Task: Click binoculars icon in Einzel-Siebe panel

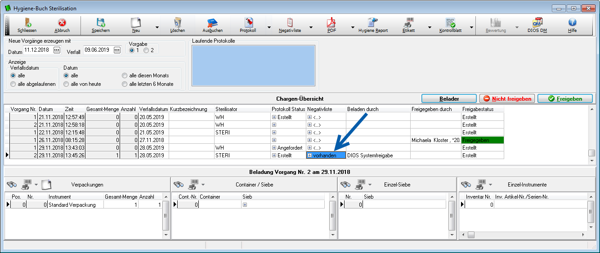Action: tap(345, 184)
